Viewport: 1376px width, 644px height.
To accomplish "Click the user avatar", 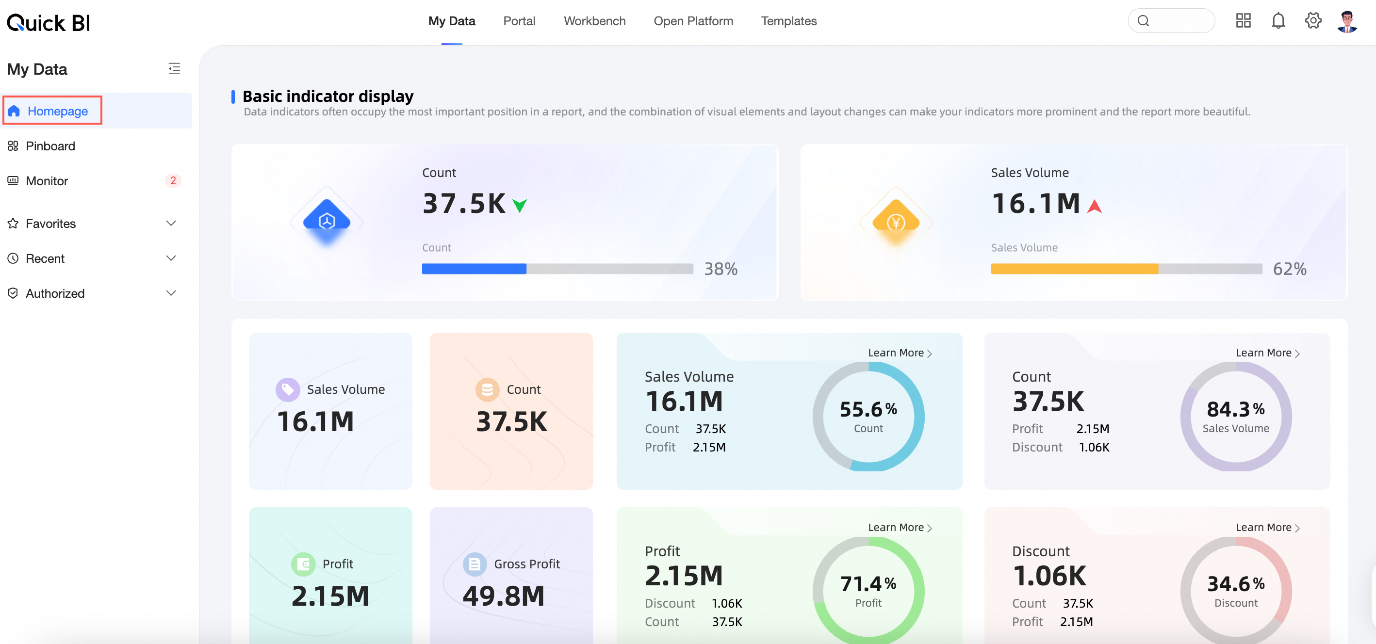I will 1347,21.
